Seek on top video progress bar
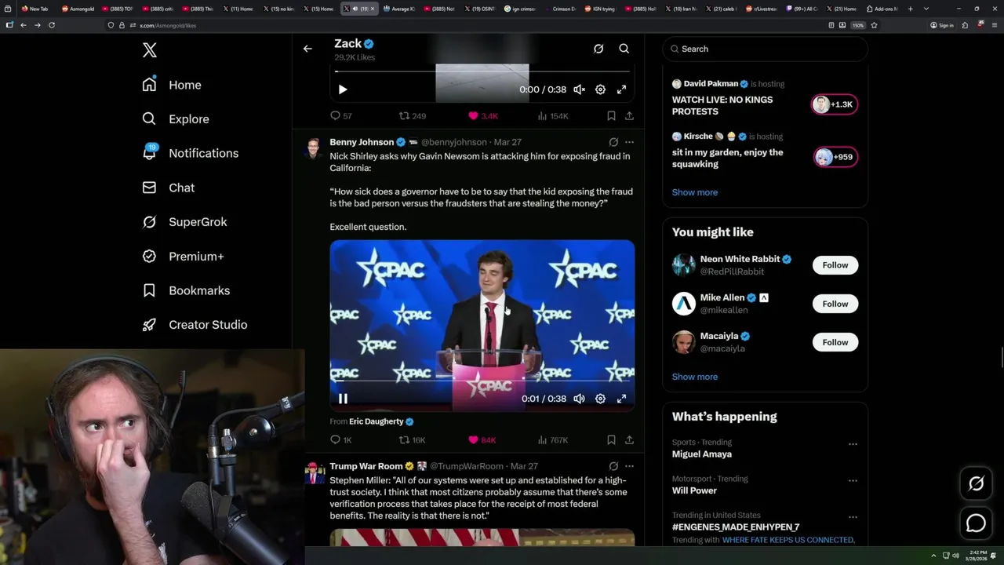Viewport: 1004px width, 565px height. (482, 71)
